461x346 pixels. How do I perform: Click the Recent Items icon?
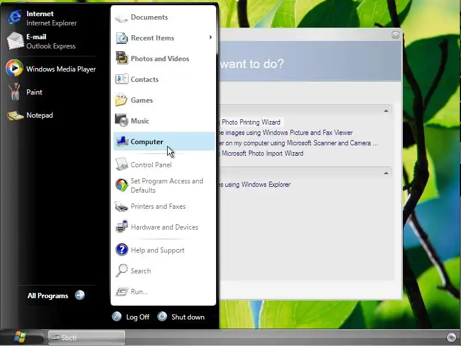(x=122, y=38)
